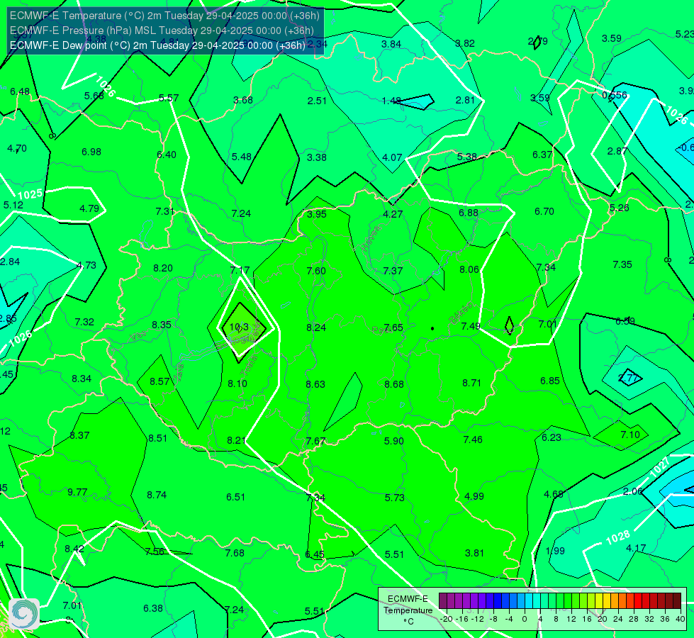This screenshot has height=638, width=694.
Task: Click the 1.99 temperature value
Action: pos(555,552)
